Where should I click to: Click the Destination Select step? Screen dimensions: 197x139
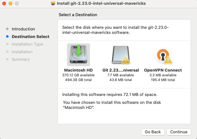point(31,37)
